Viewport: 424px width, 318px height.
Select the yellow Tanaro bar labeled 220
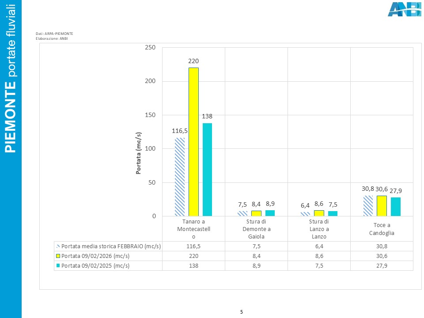[x=193, y=142]
